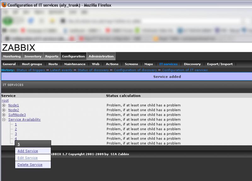The height and width of the screenshot is (181, 252).
Task: Click the Firefox icon in title bar
Action: coord(4,5)
